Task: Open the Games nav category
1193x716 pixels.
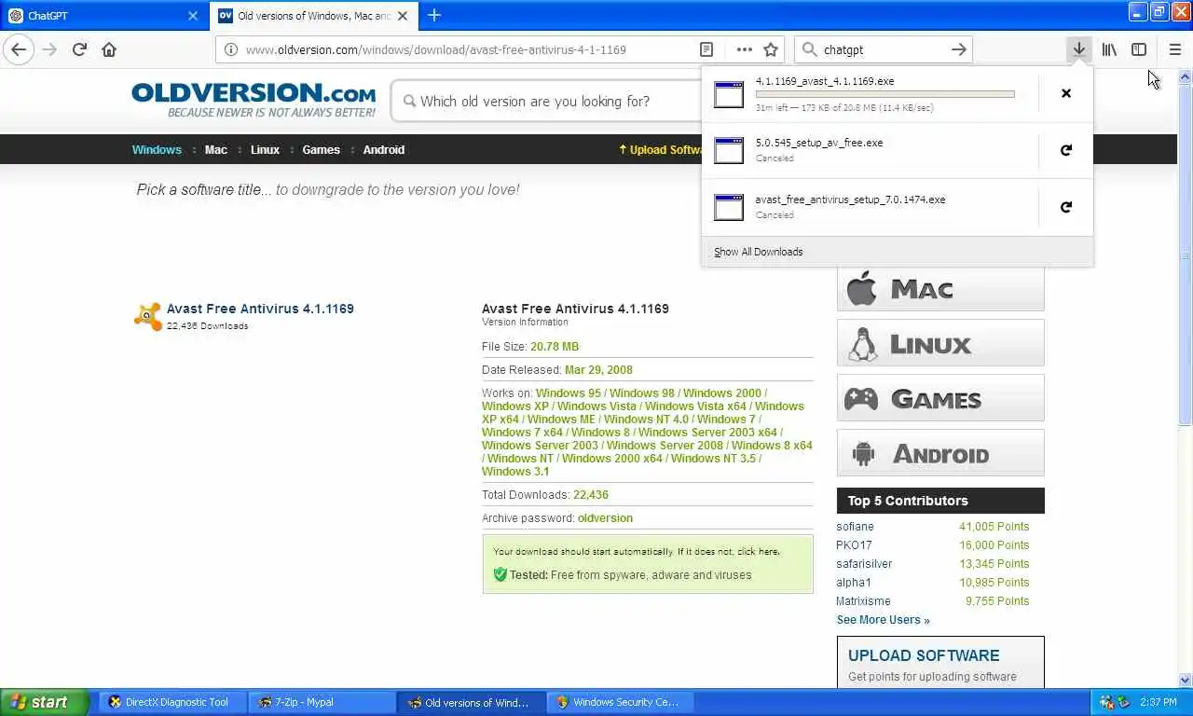Action: (321, 149)
